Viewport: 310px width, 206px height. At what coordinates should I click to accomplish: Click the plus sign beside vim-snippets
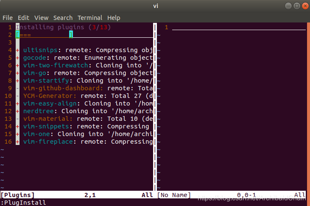pyautogui.click(x=17, y=127)
